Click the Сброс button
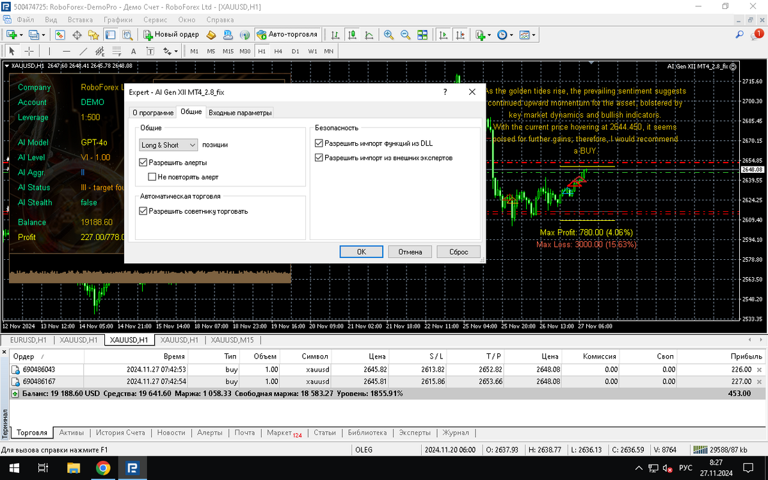 pyautogui.click(x=458, y=252)
